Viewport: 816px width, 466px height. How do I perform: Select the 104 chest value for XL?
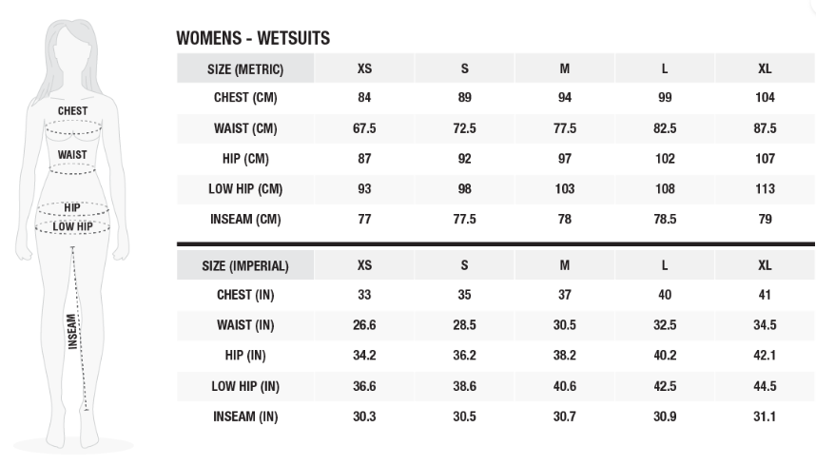[x=765, y=98]
